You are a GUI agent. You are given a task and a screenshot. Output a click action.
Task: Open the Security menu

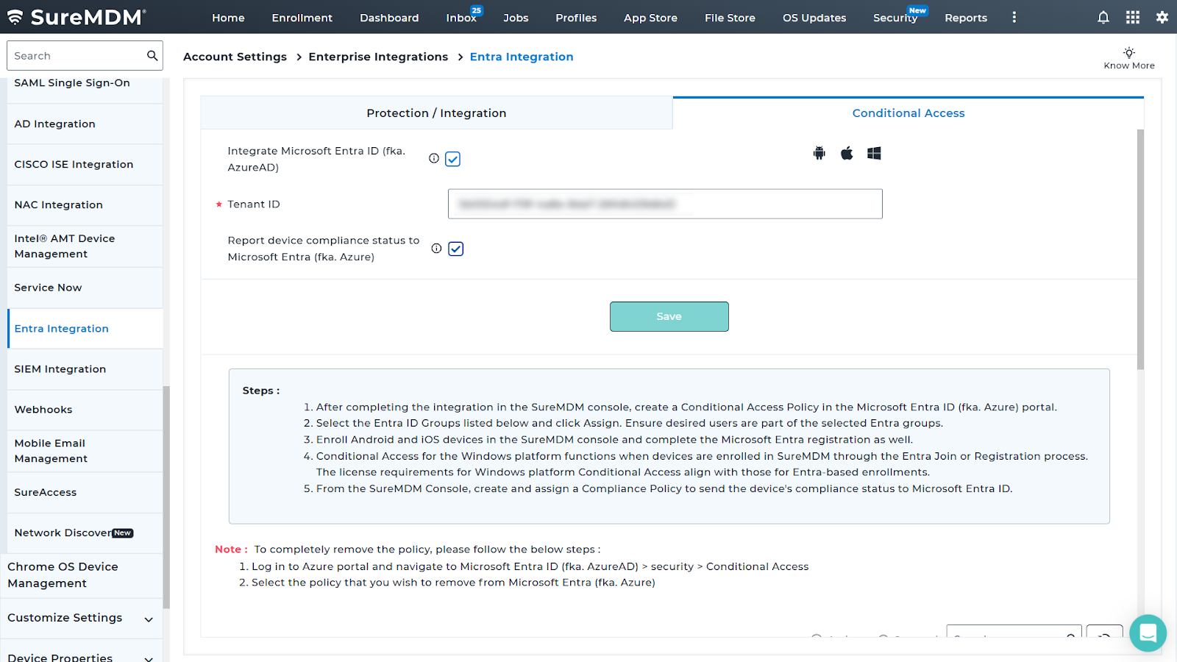(x=895, y=18)
